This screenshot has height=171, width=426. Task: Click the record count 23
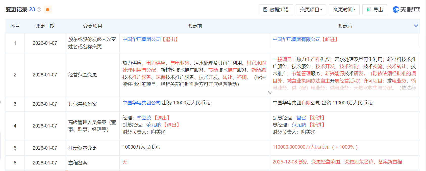32,10
